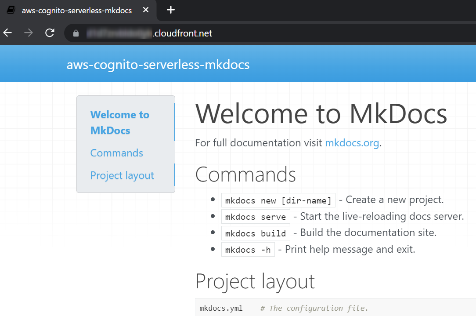Open the mkdocs.org link

pos(352,143)
